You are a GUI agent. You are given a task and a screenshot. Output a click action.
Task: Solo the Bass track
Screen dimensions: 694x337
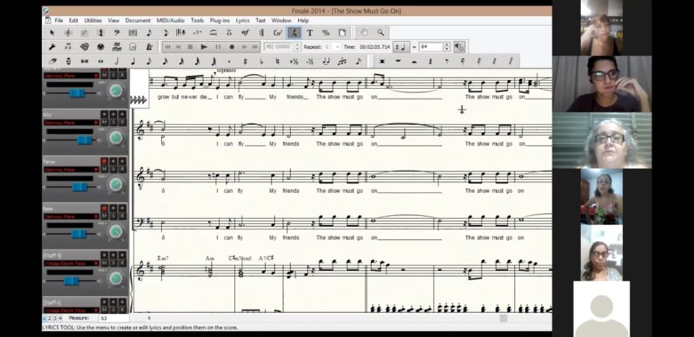click(113, 216)
